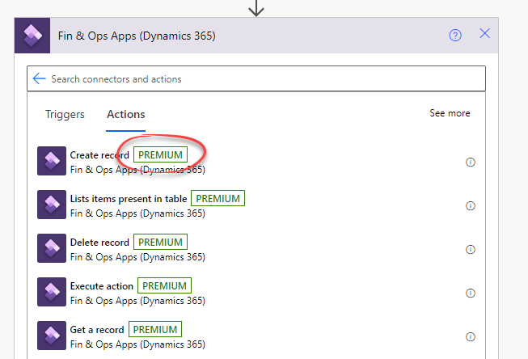Click the Execute action connector icon
Image resolution: width=528 pixels, height=359 pixels.
(x=52, y=292)
